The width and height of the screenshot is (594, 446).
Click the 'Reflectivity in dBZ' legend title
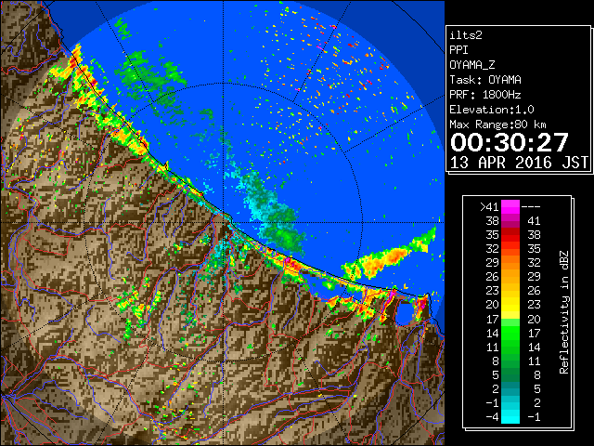[564, 312]
